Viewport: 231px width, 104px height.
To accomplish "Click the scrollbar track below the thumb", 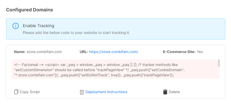I will coord(219,72).
